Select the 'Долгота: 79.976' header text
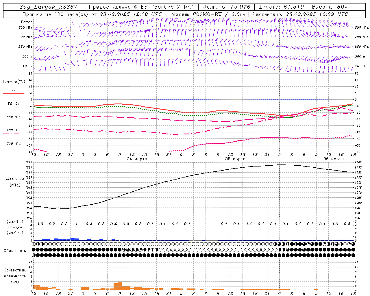Viewport: 370px width, 296px height. click(x=227, y=7)
